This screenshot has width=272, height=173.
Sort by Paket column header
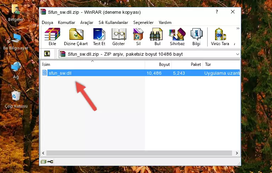[187, 64]
